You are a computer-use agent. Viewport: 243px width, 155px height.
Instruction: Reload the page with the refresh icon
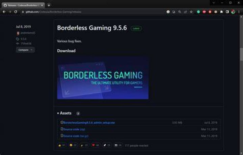click(x=16, y=12)
